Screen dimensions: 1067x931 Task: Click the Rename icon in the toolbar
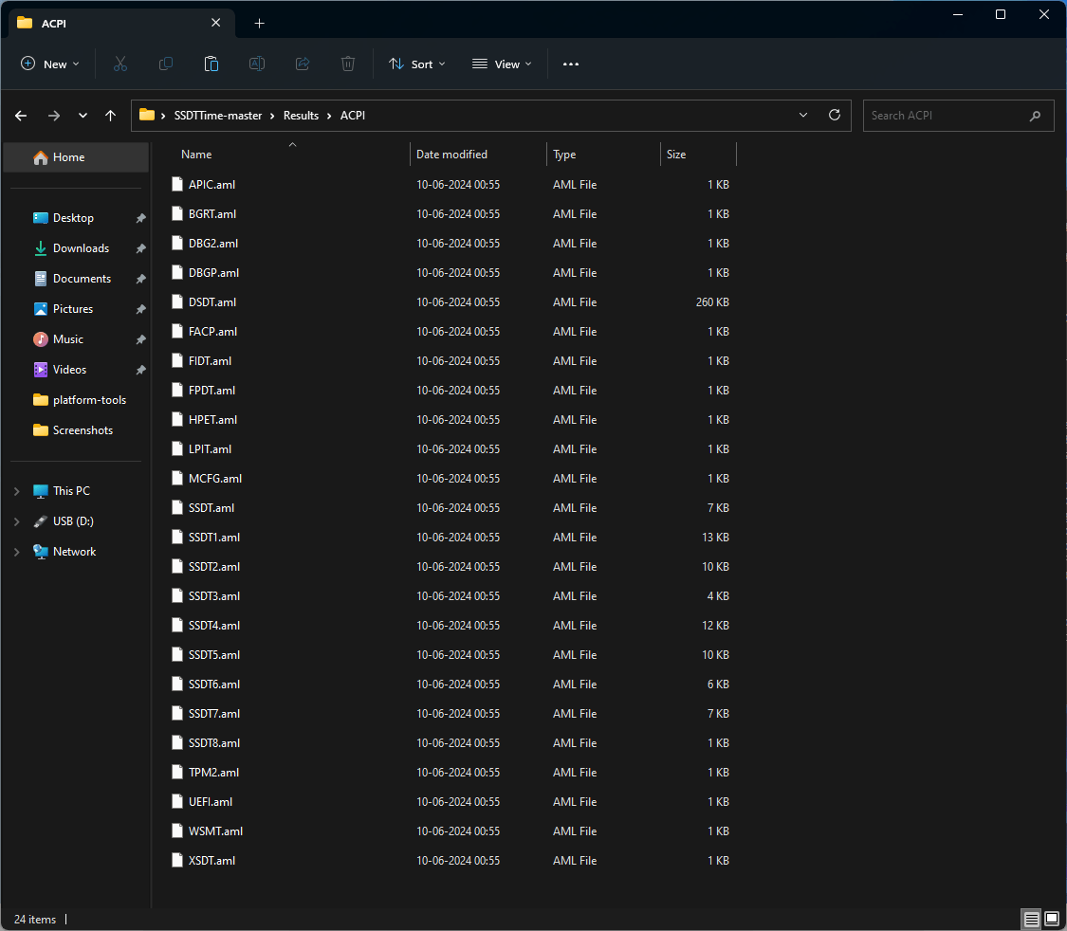(x=256, y=64)
